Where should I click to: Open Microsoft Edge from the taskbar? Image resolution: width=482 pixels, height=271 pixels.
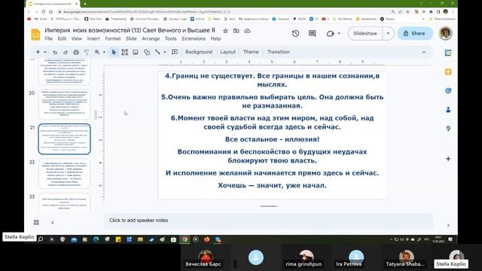point(96,239)
